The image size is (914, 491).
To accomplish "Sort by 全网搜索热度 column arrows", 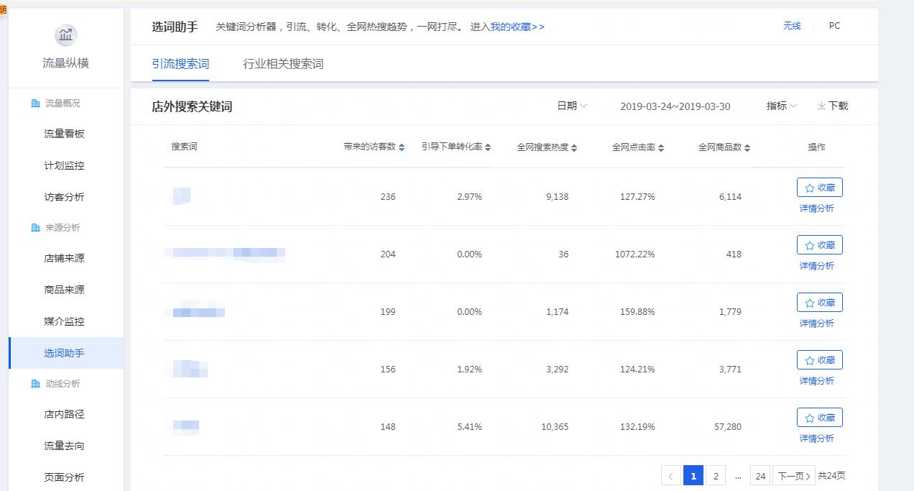I will pyautogui.click(x=574, y=147).
